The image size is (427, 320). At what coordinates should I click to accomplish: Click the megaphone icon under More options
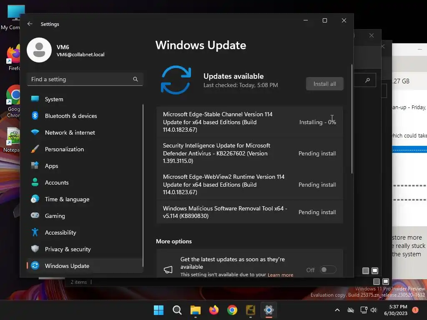tap(168, 270)
